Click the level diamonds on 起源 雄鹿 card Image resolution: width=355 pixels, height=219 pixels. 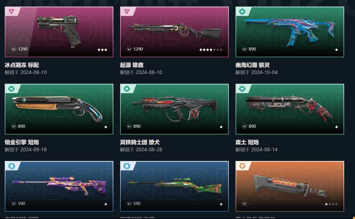click(211, 50)
